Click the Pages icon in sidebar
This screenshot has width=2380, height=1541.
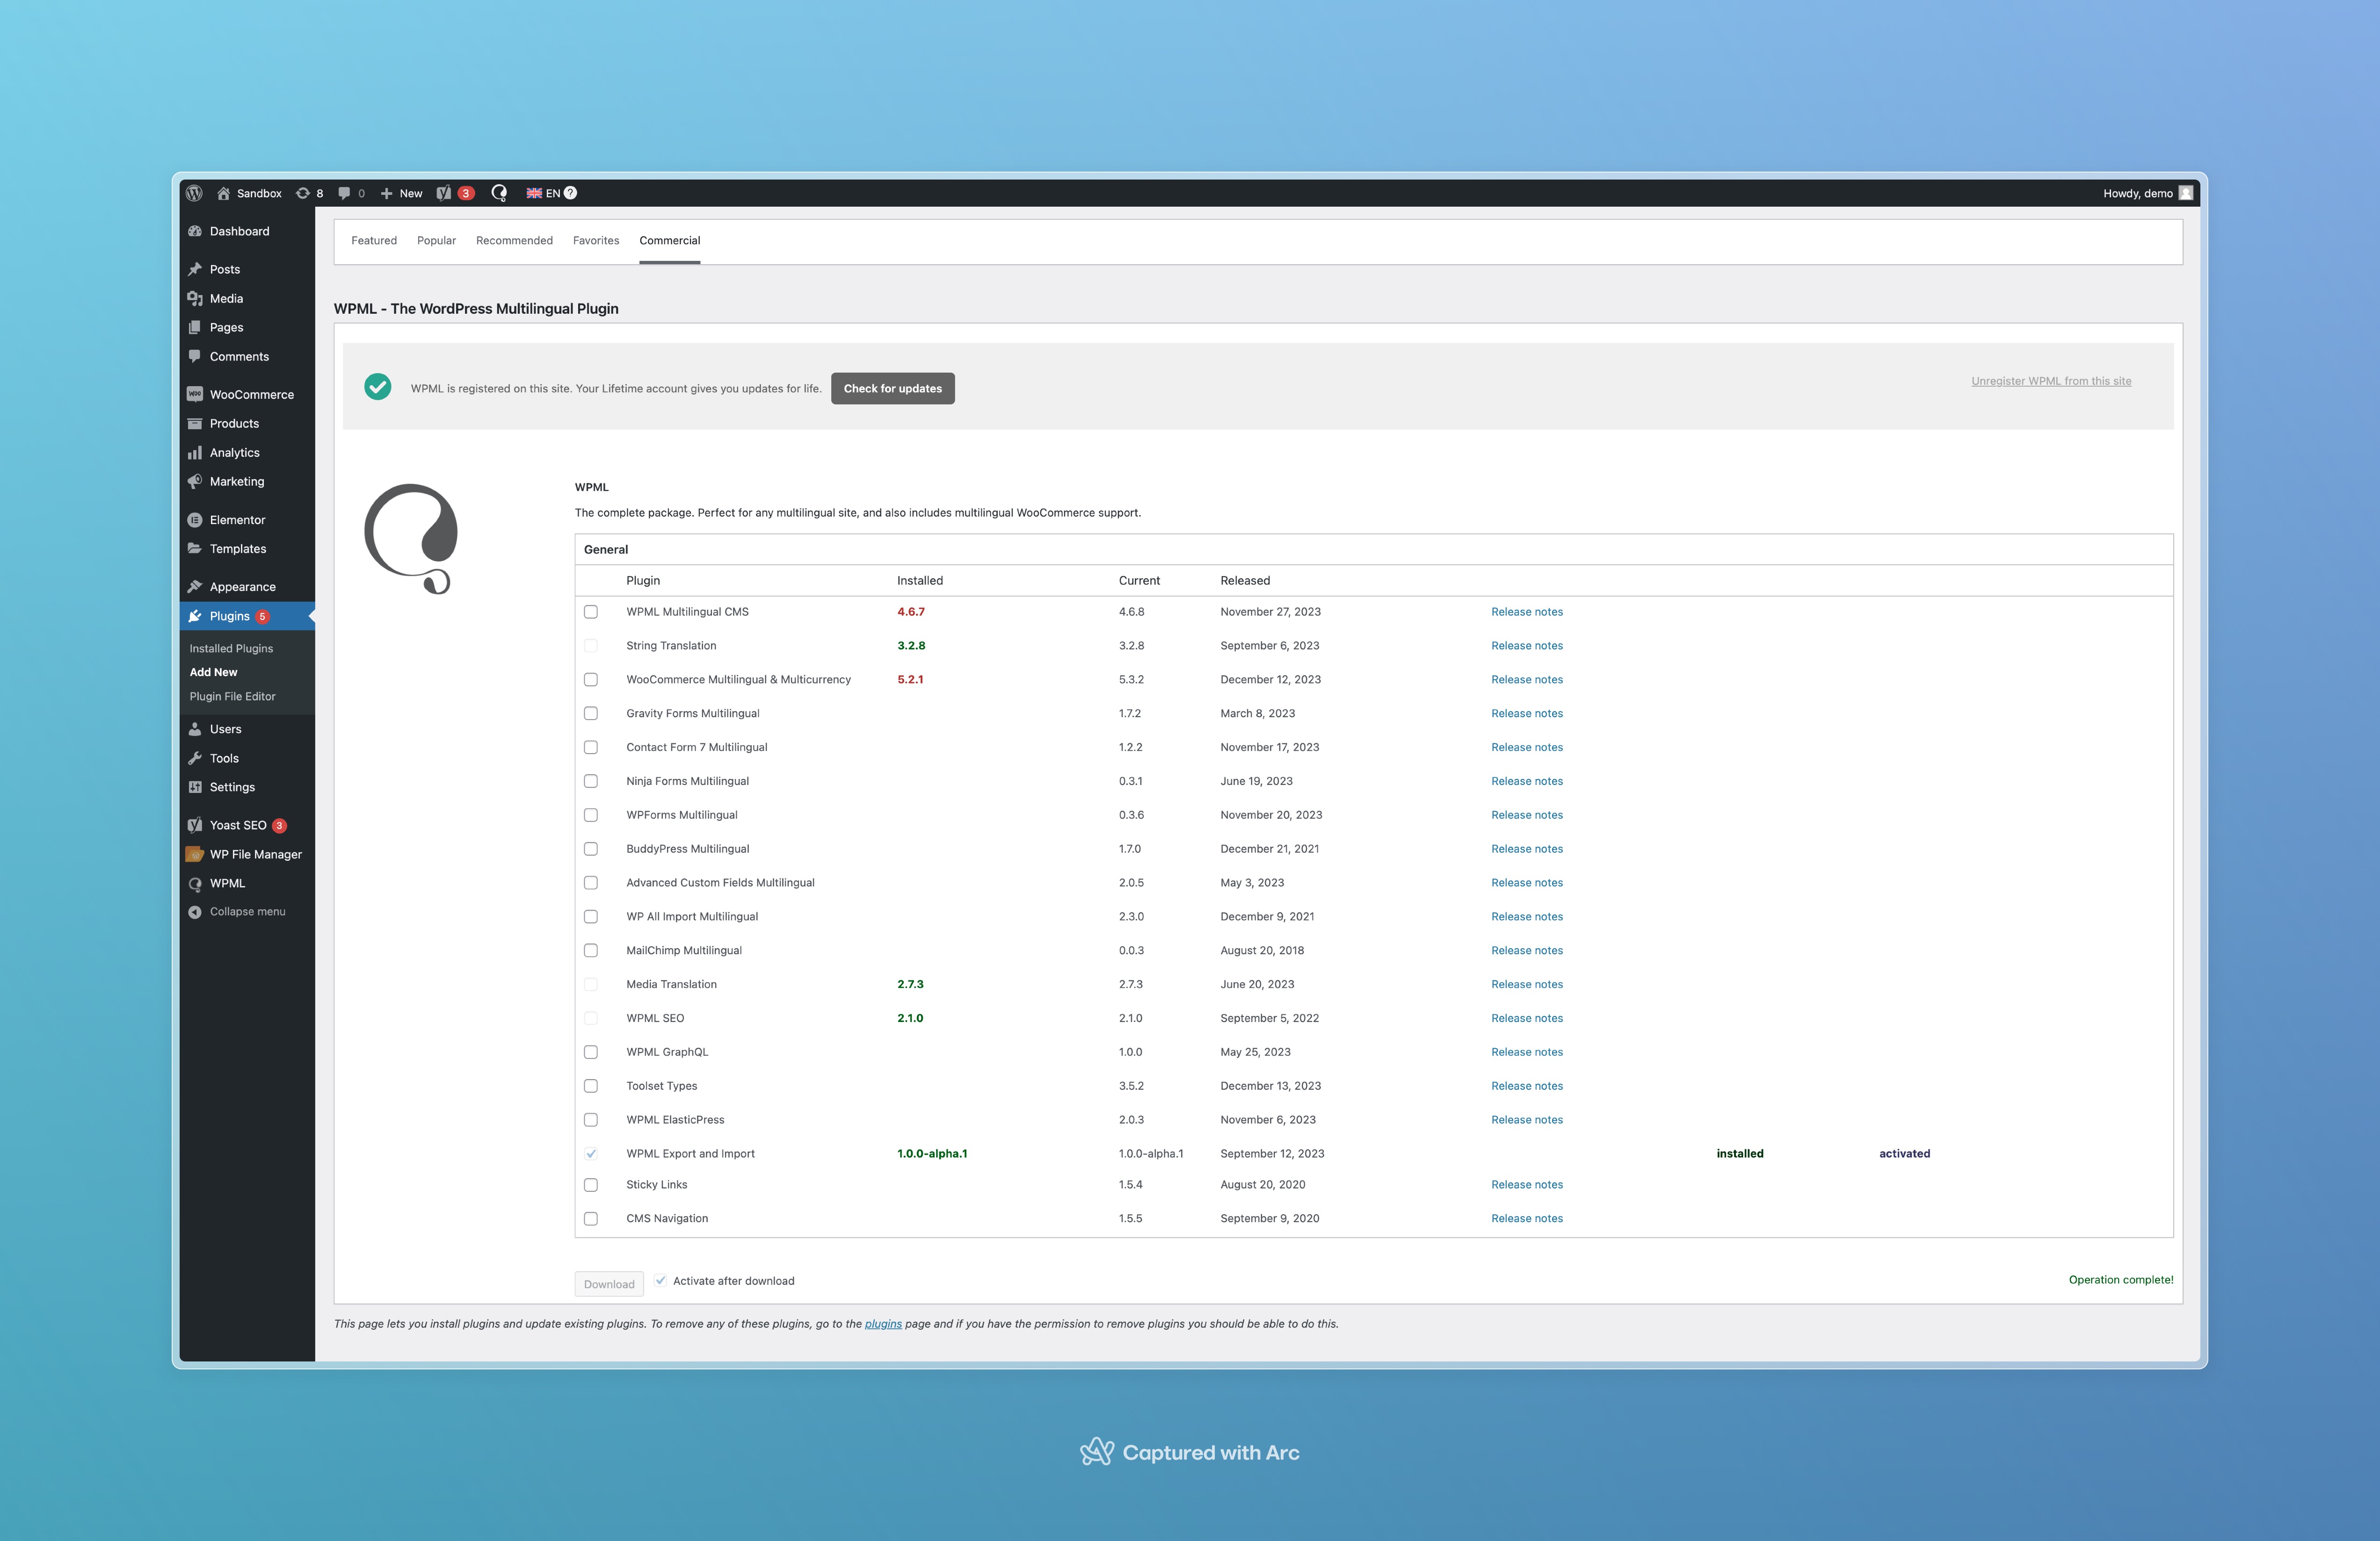click(195, 327)
